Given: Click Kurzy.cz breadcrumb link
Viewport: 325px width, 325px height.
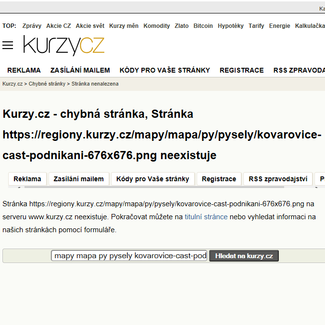Looking at the screenshot, I should coord(12,84).
